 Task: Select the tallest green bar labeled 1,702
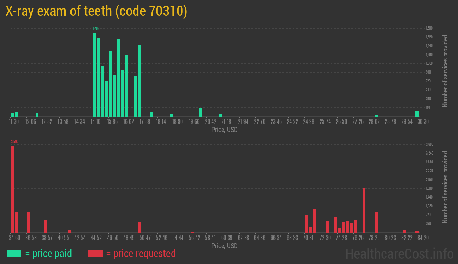click(94, 75)
